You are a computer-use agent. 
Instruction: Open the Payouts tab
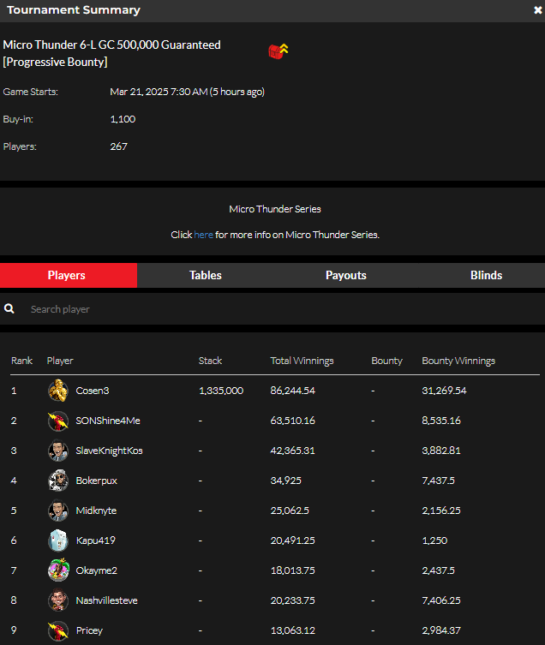[x=346, y=275]
